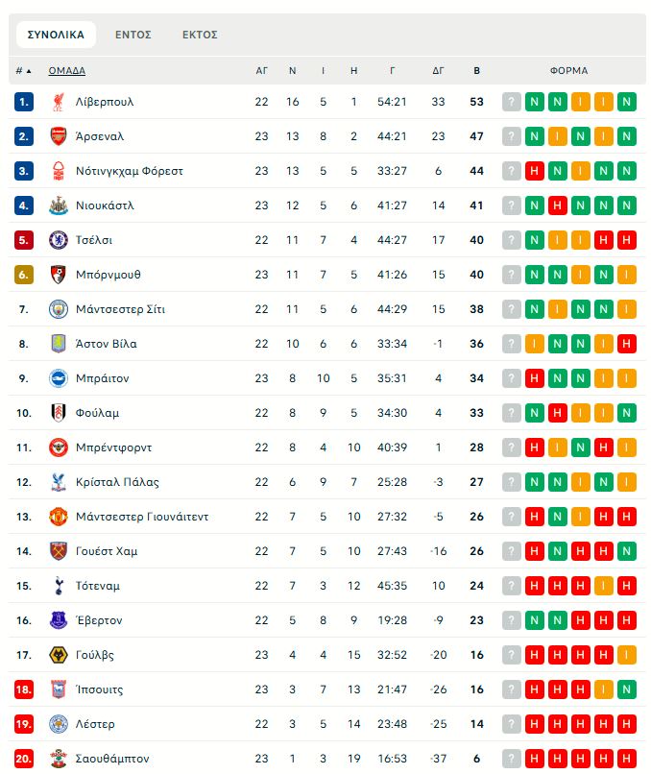Click the Everton club crest icon
651x774 pixels.
(59, 620)
